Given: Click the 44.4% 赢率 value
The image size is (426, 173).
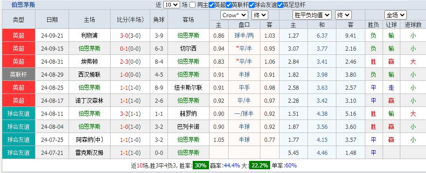Looking at the screenshot, I should [x=232, y=165].
